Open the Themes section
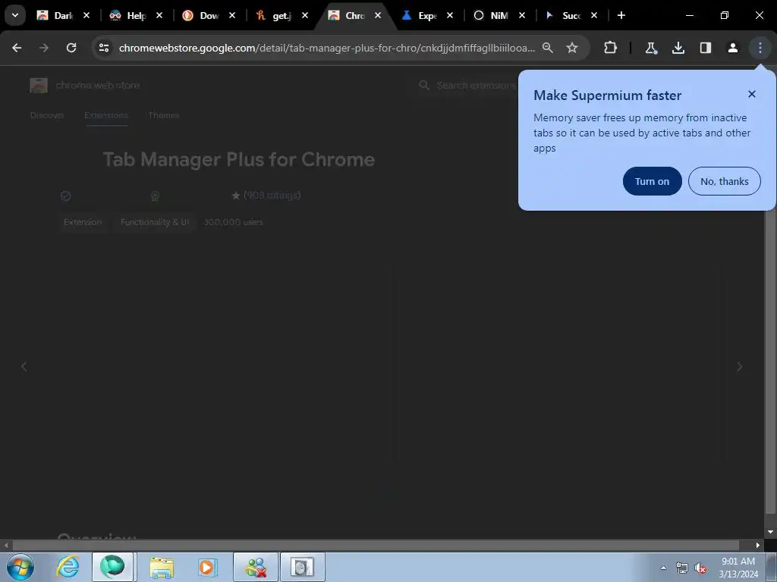This screenshot has width=777, height=582. click(164, 115)
